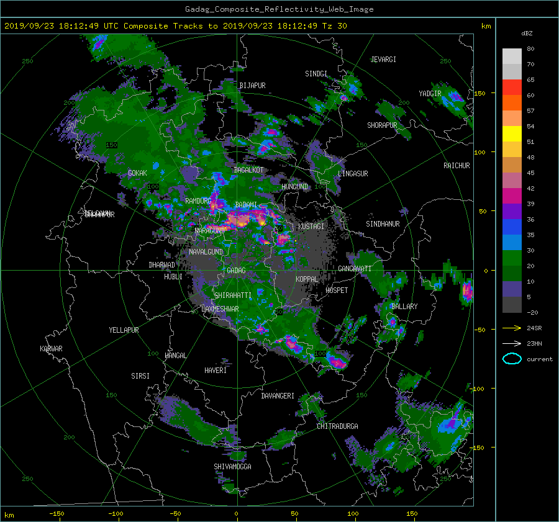The image size is (559, 522).
Task: Click the HUNGUND label
Action: pyautogui.click(x=294, y=187)
